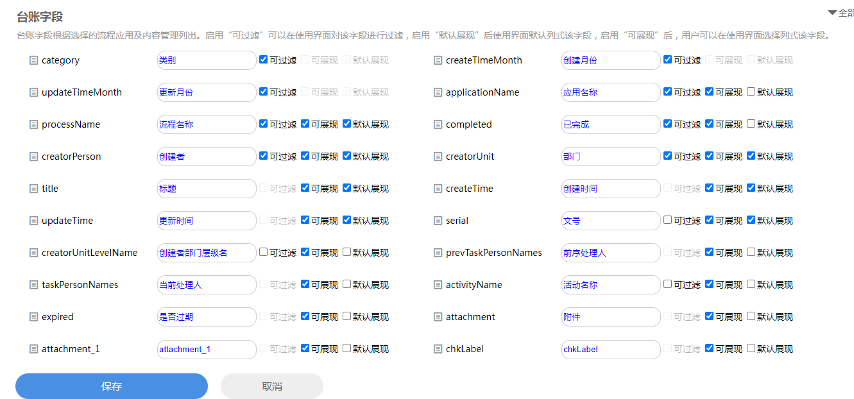Click the field icon beside creatorUnit
The height and width of the screenshot is (399, 854).
[438, 157]
